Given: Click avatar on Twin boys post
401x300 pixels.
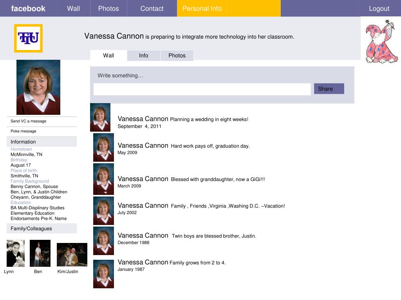Looking at the screenshot, I should (103, 241).
